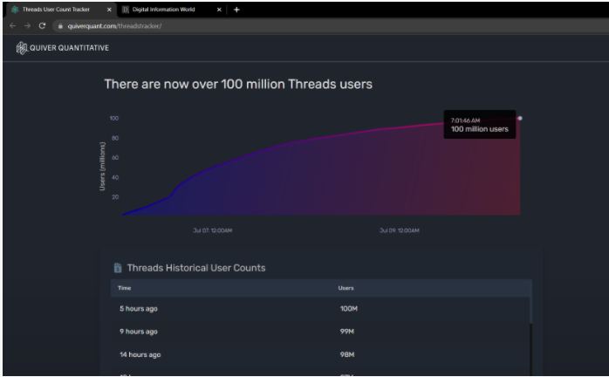Select the 5 hours ago row
609x377 pixels.
click(x=320, y=309)
